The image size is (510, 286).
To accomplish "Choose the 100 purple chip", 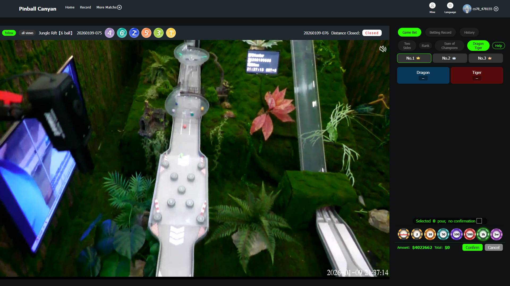I will click(x=456, y=234).
